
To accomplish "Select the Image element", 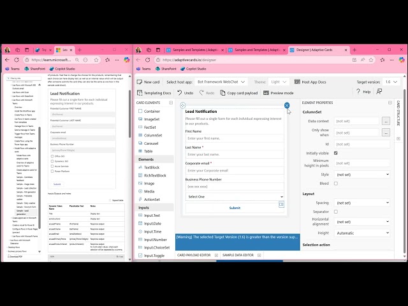I will click(x=146, y=184).
